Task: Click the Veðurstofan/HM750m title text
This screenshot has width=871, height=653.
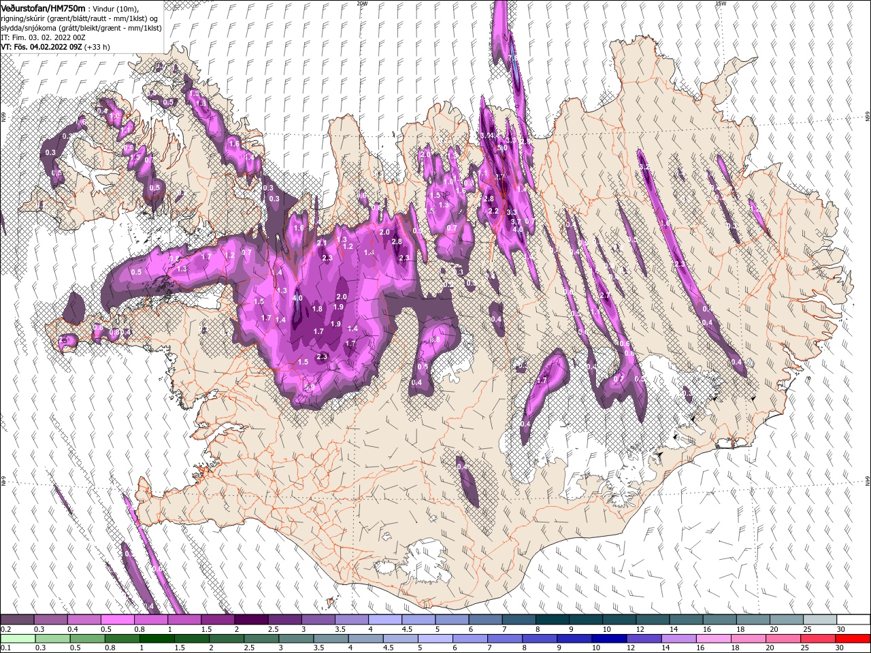Action: [43, 7]
